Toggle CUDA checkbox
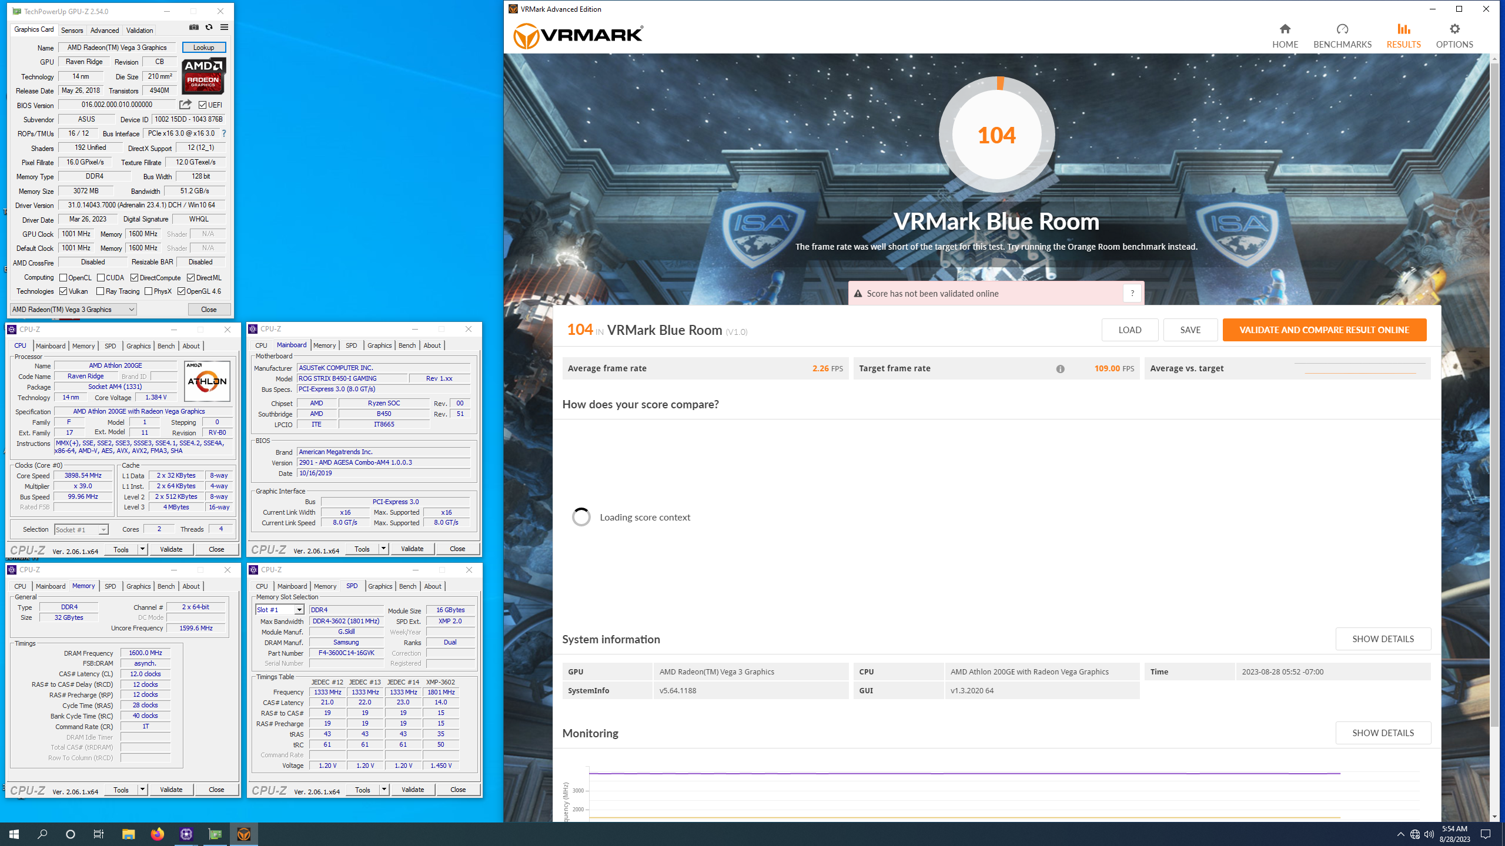This screenshot has height=846, width=1505. [x=101, y=278]
